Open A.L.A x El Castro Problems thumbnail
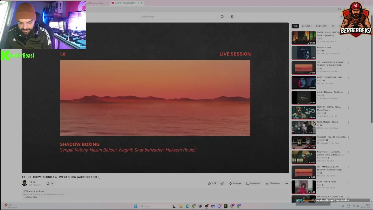The height and width of the screenshot is (210, 373). [304, 97]
